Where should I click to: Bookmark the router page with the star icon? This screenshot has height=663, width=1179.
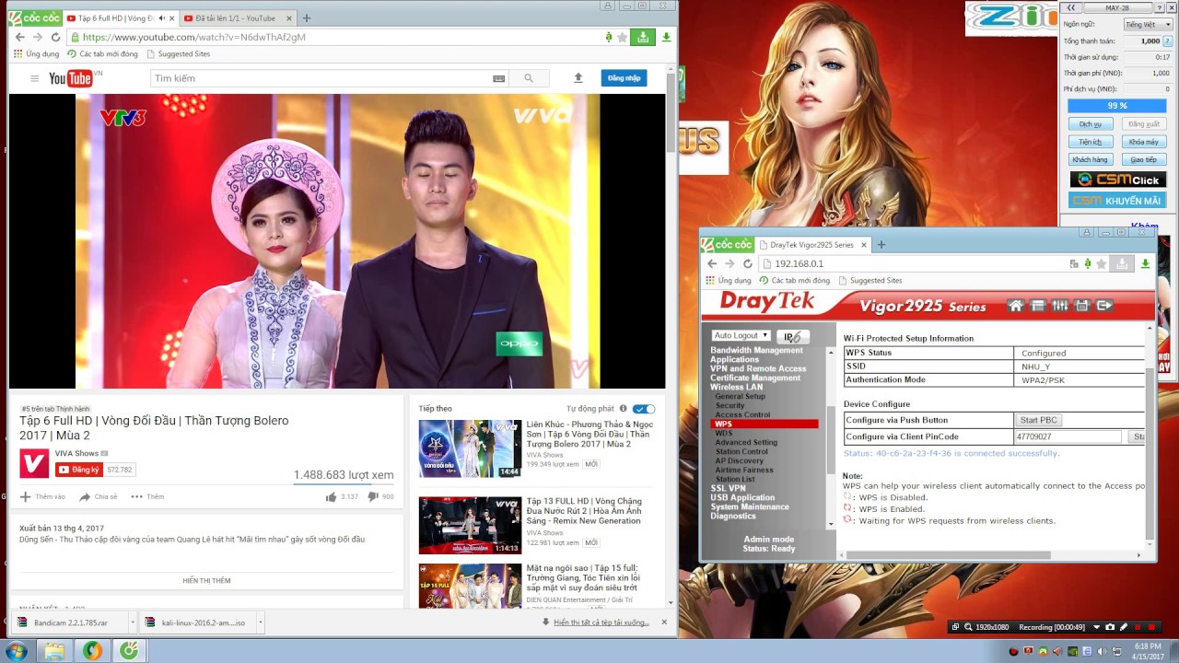(x=1101, y=263)
